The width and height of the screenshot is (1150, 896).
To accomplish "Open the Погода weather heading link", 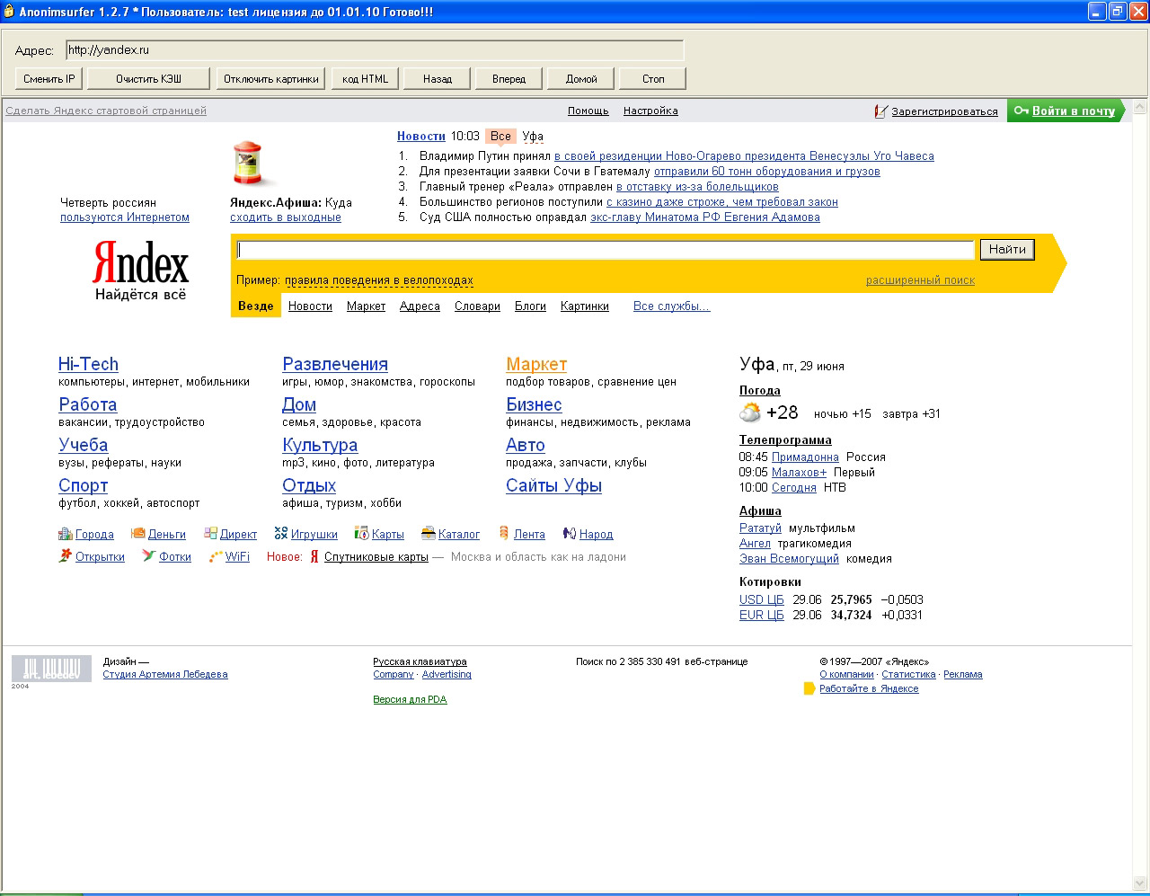I will click(x=760, y=390).
